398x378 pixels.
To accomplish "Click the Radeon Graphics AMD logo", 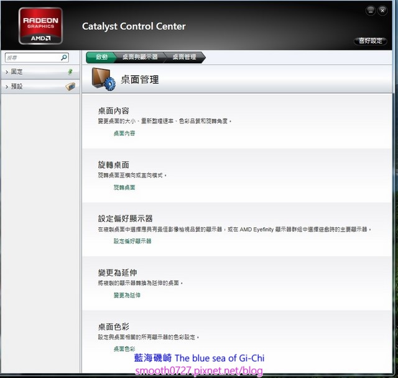I will [x=40, y=26].
